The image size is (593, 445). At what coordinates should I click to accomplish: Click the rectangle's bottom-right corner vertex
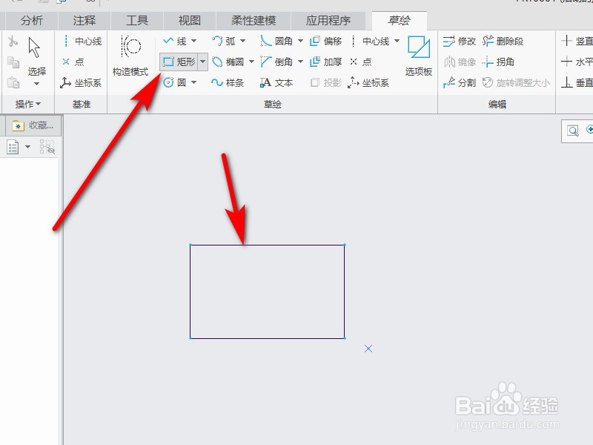345,338
